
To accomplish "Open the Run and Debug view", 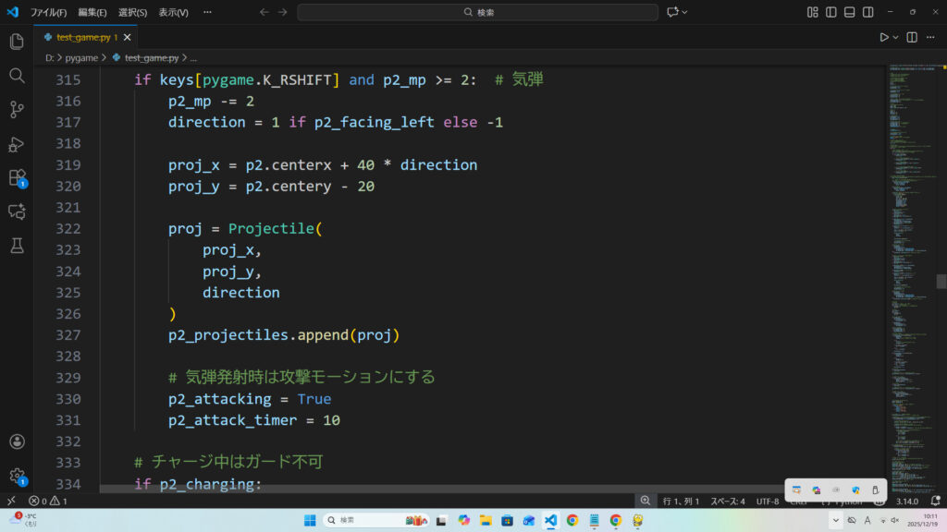I will click(17, 144).
